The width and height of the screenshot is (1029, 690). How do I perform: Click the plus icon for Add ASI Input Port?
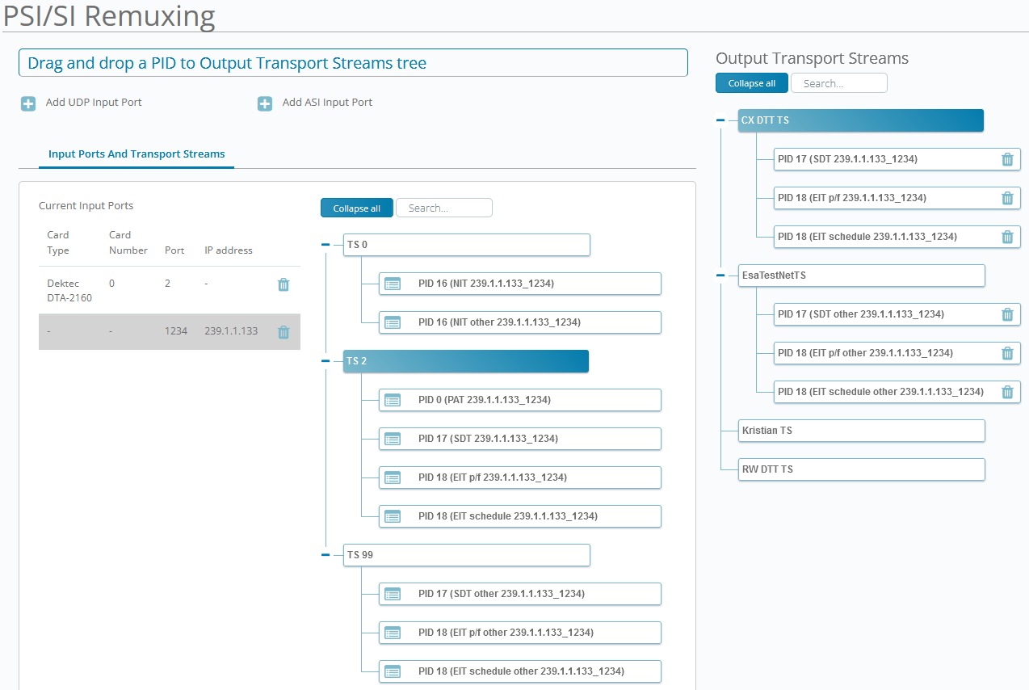[x=264, y=103]
